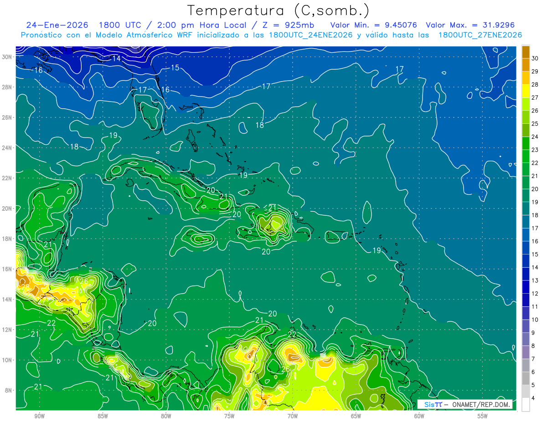Click latitude axis label "28N"
The image size is (547, 422).
click(x=7, y=87)
